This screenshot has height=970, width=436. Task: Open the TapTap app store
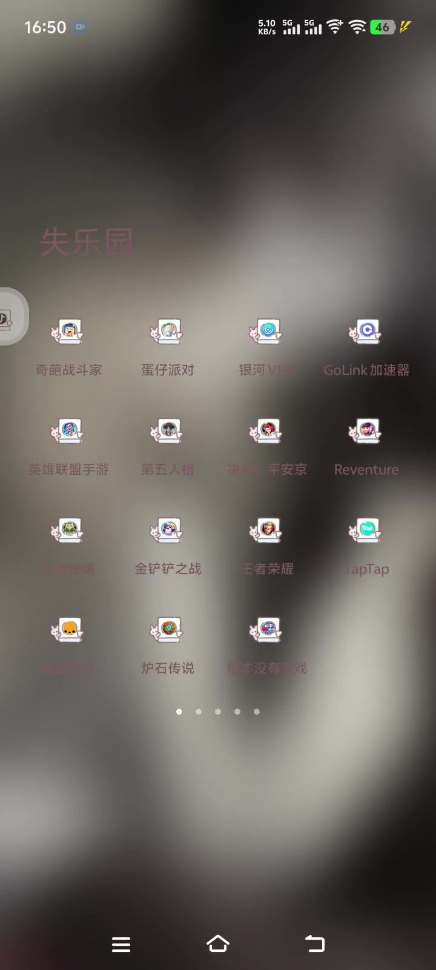click(366, 530)
